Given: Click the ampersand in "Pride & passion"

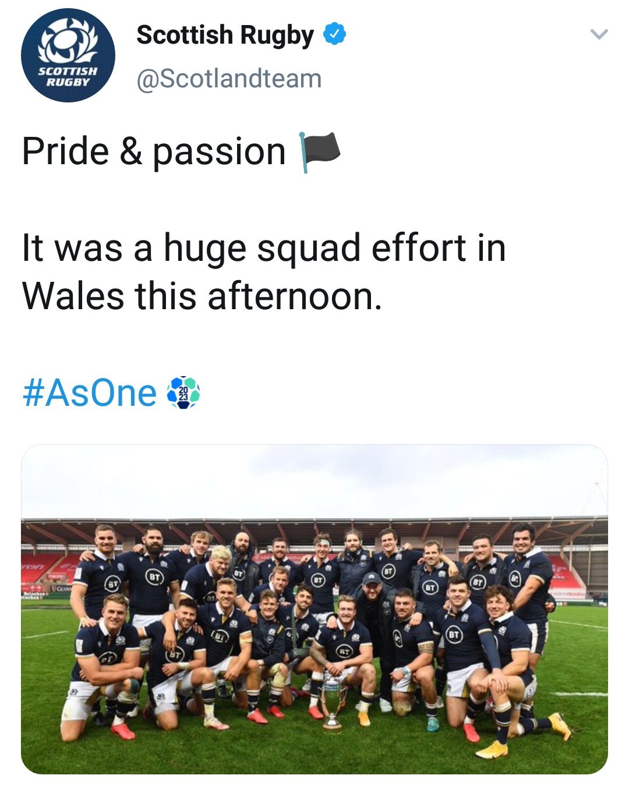Looking at the screenshot, I should pos(131,151).
